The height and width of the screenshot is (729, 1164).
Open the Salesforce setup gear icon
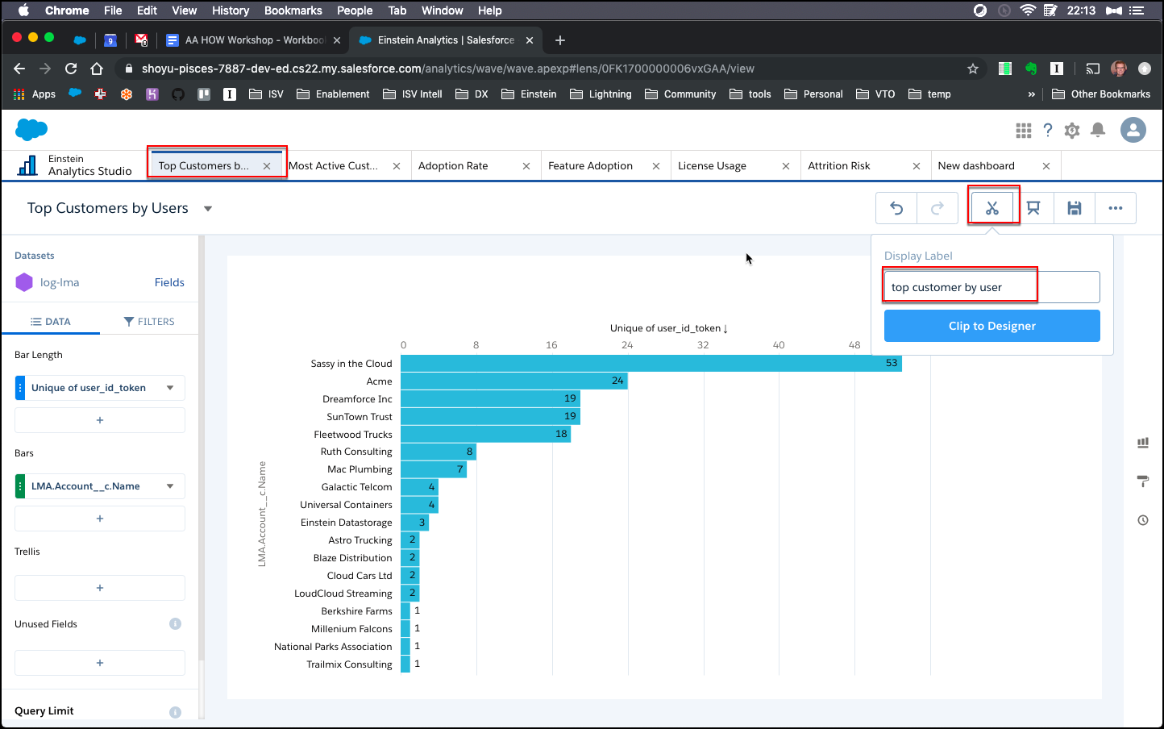pos(1072,130)
